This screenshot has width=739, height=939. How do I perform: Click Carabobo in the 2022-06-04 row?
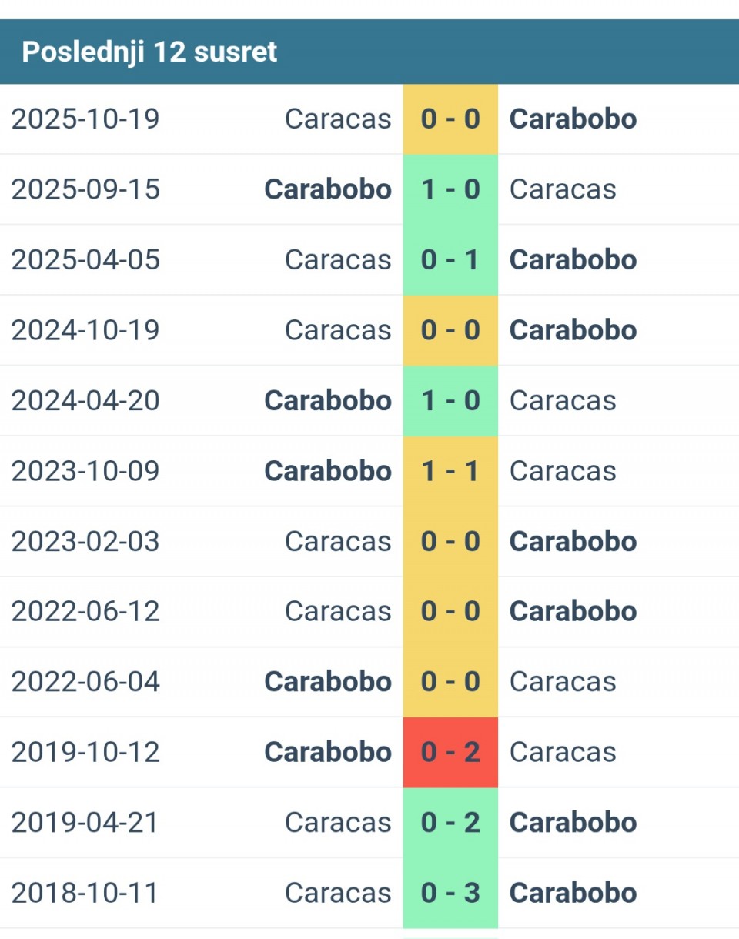click(328, 682)
